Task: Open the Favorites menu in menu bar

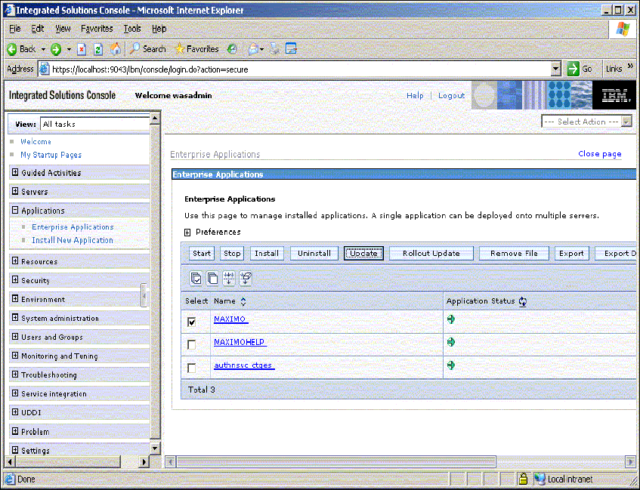Action: 97,29
